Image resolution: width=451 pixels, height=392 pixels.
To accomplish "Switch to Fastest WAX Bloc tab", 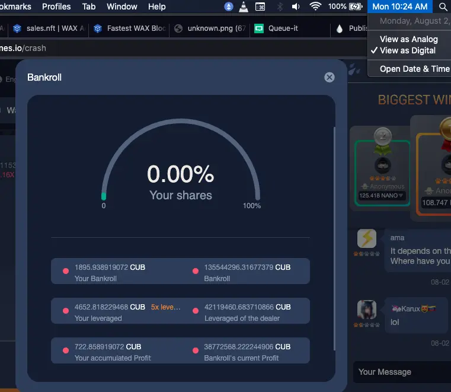I will coord(129,28).
